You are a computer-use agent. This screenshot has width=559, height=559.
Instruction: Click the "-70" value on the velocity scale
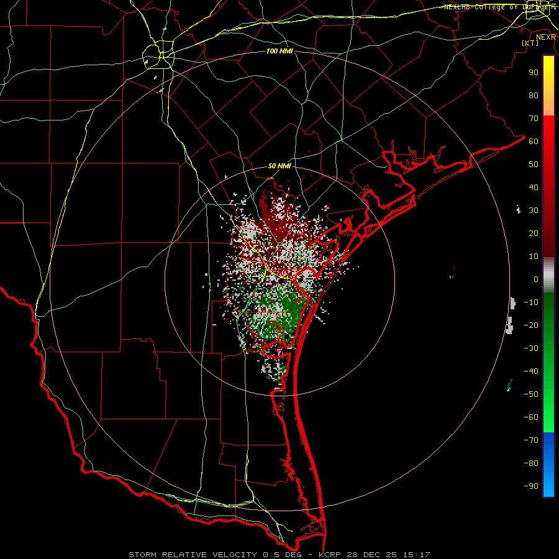tap(531, 440)
